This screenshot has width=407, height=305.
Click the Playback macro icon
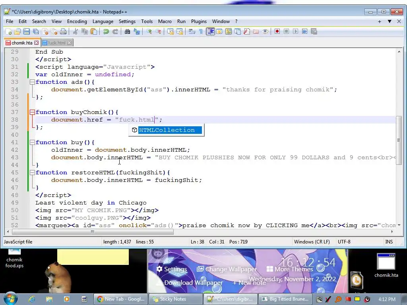click(x=295, y=31)
